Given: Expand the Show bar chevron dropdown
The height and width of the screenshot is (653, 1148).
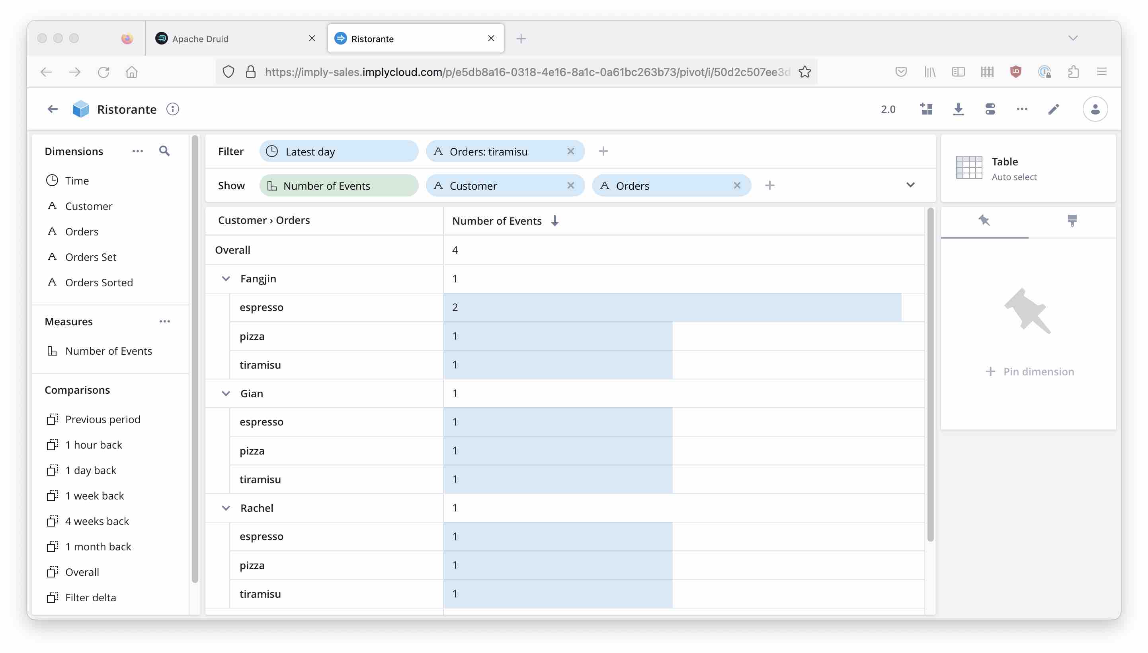Looking at the screenshot, I should click(910, 185).
